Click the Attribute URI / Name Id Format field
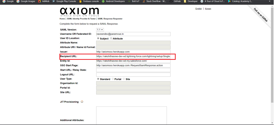Image resolution: width=276 pixels, height=125 pixels. click(133, 47)
